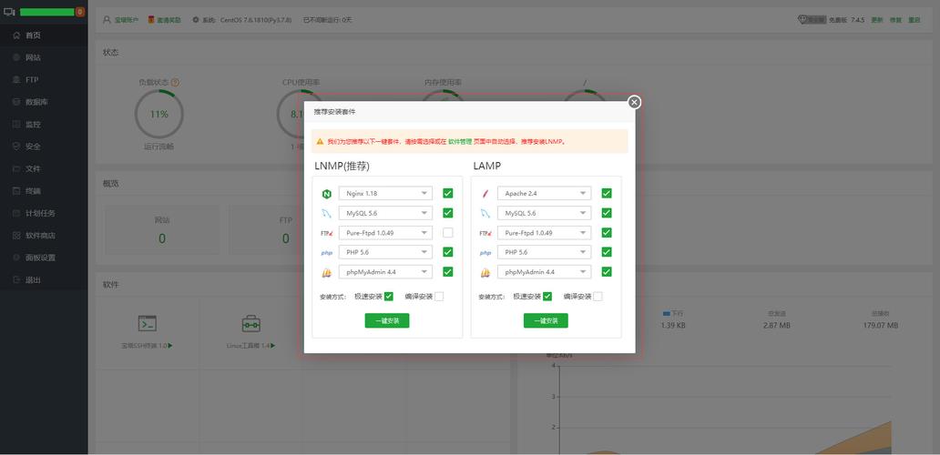Viewport: 940px width, 455px height.
Task: Click the phpMyAdmin sailboat icon in LAMP
Action: pos(485,272)
